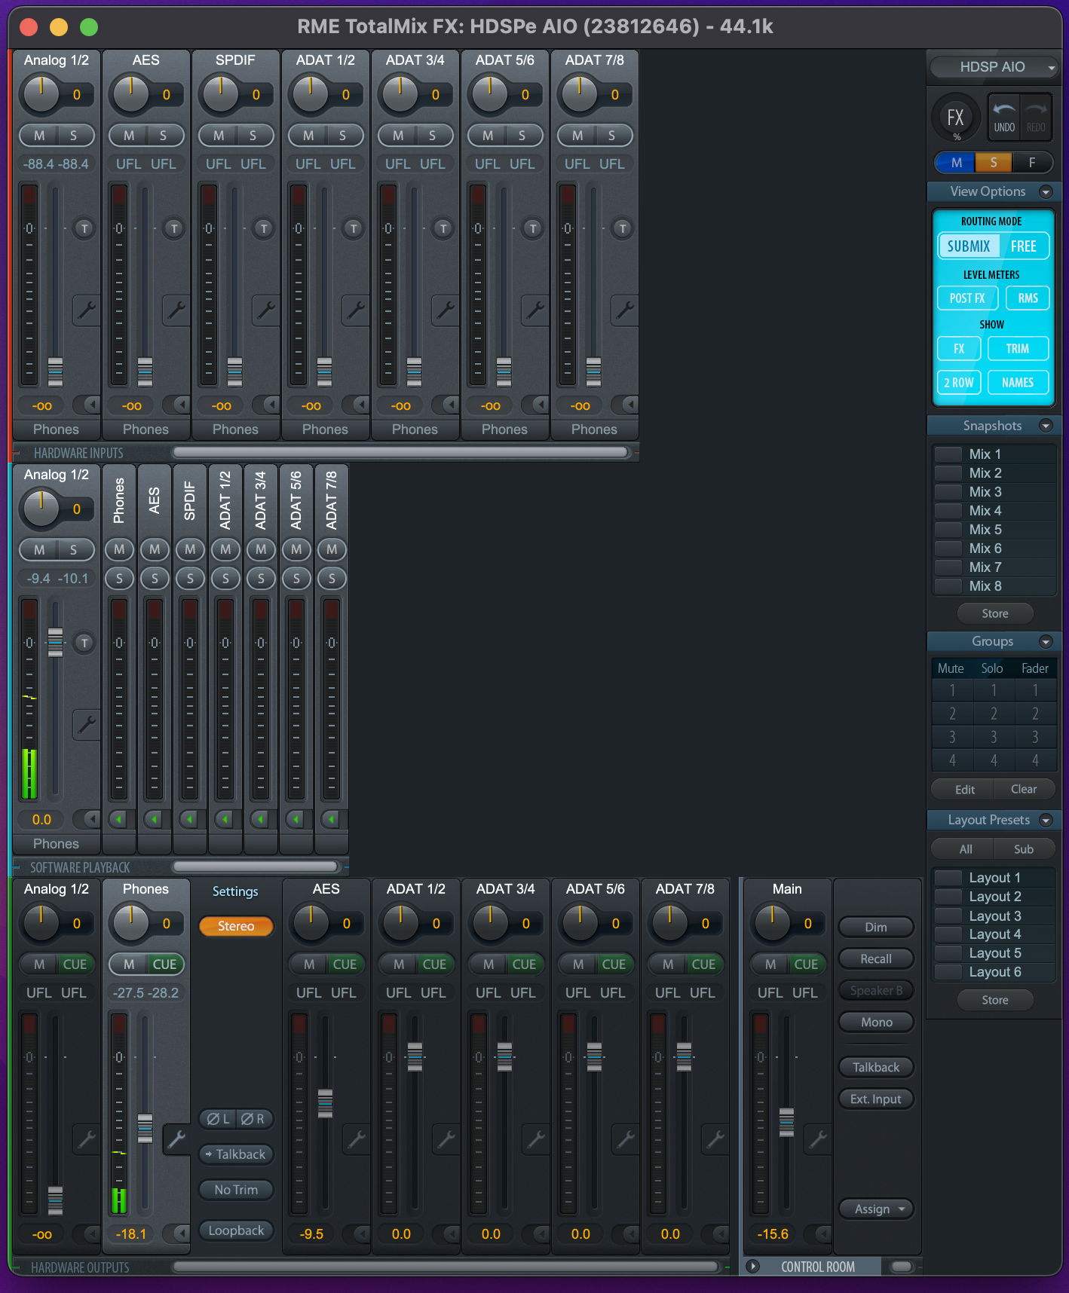Screen dimensions: 1069x1293
Task: Close settings wrench on Phones output channel
Action: point(176,1139)
